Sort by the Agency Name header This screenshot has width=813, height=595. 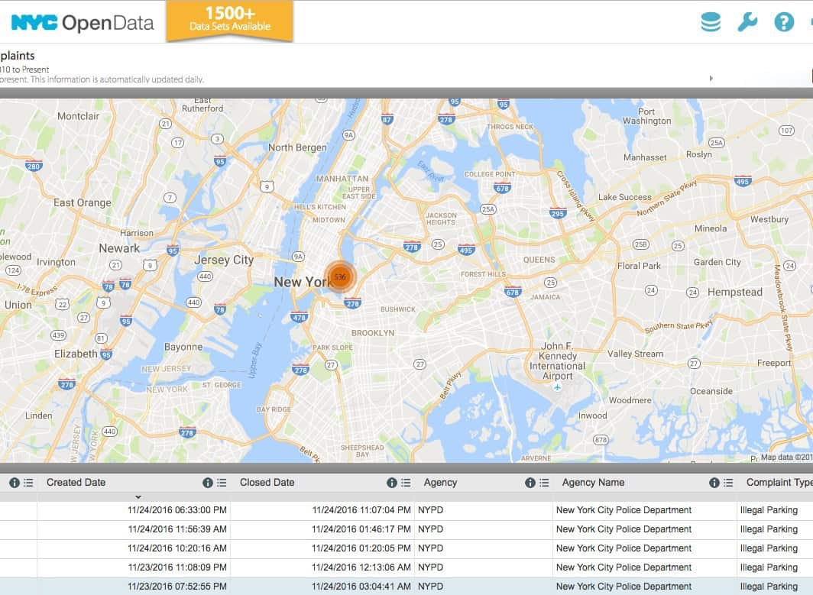[x=593, y=483]
